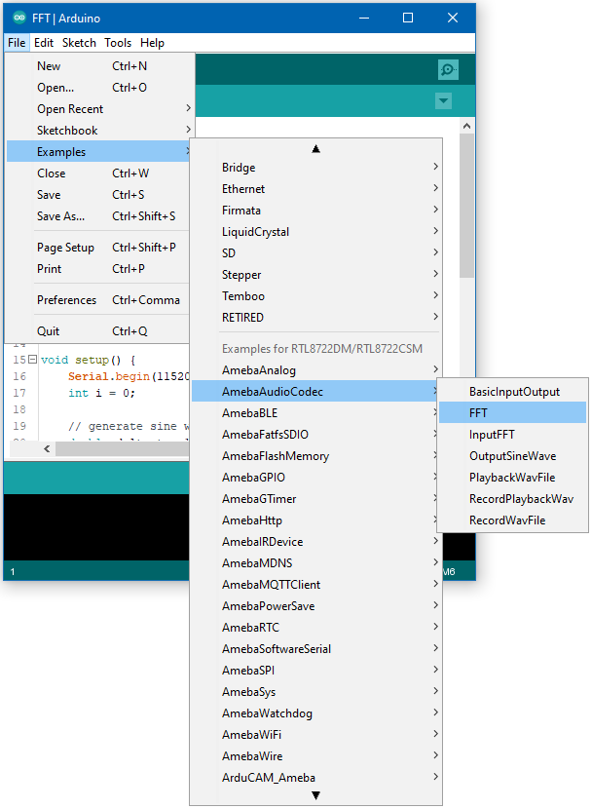592x809 pixels.
Task: Collapse the setup function fold marker
Action: click(32, 360)
